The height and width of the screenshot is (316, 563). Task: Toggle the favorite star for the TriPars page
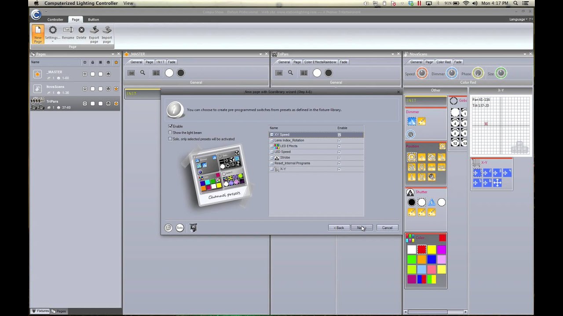116,104
